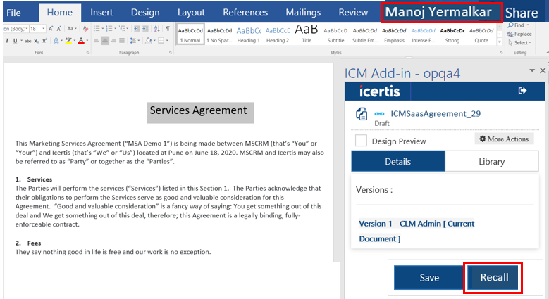Apply center text alignment
Viewport: 549px width, 299px height.
[105, 41]
